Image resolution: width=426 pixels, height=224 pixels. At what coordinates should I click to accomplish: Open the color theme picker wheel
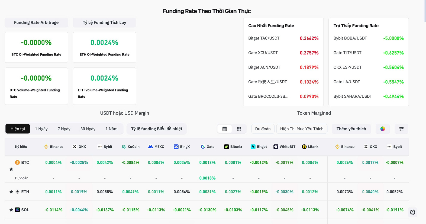pyautogui.click(x=383, y=129)
